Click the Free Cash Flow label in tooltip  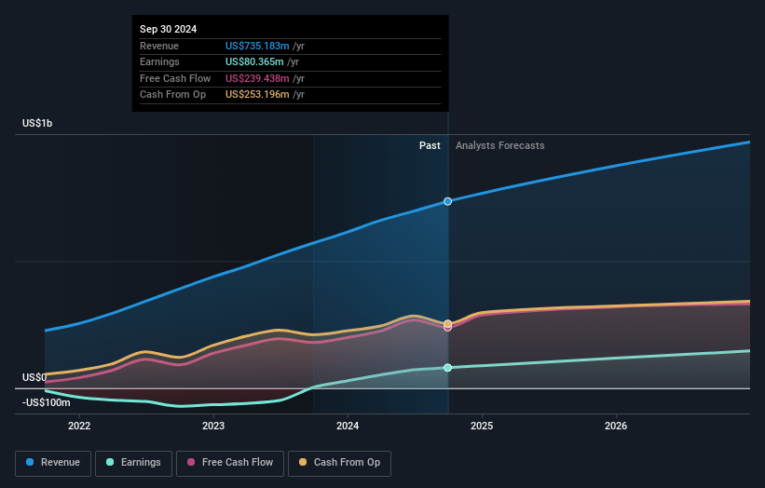pyautogui.click(x=175, y=78)
